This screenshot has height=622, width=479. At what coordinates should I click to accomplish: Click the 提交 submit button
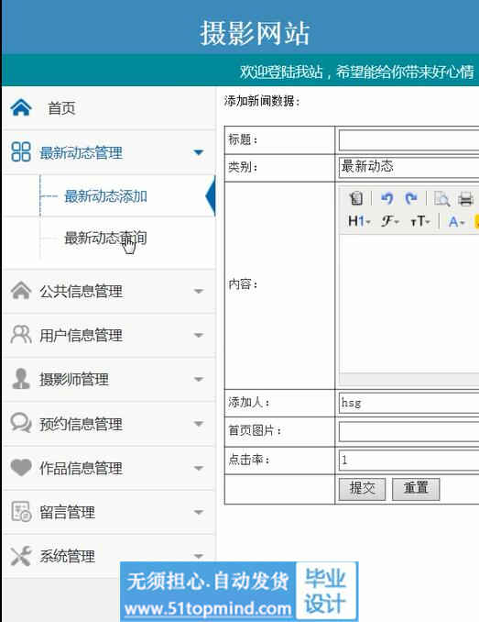[362, 489]
